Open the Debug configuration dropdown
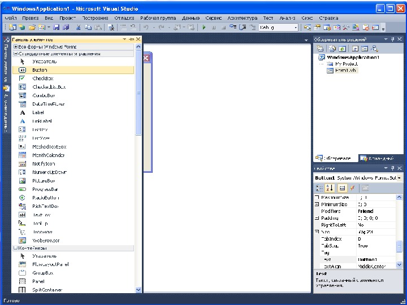Viewport: 407px width, 305px height. pyautogui.click(x=296, y=28)
